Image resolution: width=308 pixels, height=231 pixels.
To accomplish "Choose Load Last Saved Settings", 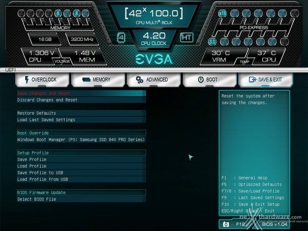I will click(x=81, y=120).
